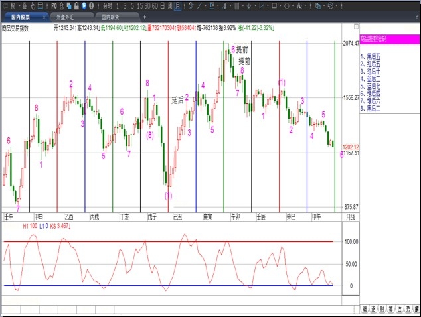Open dropdown next to rectangle tool

point(280,5)
